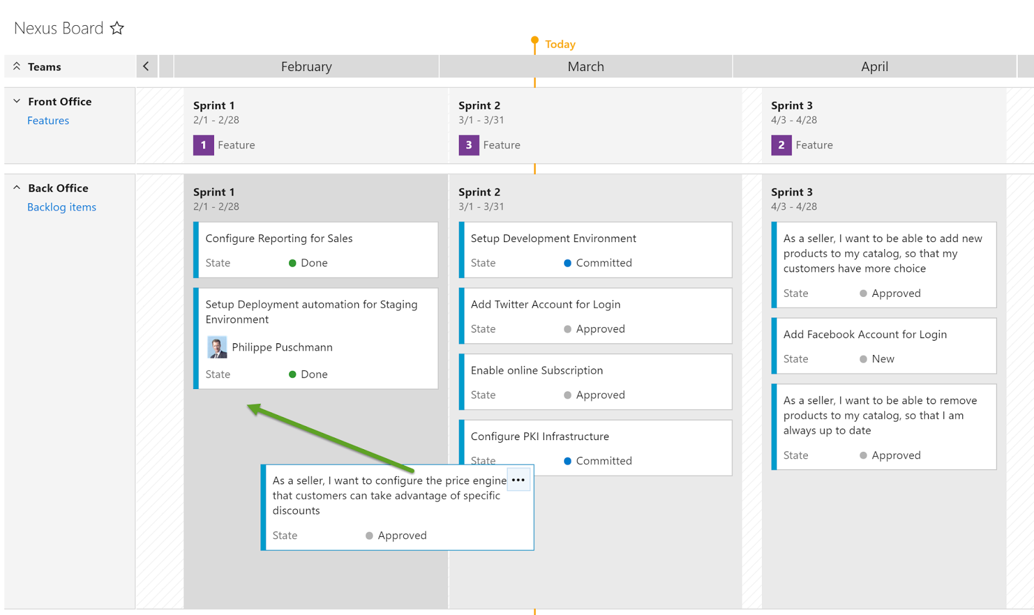Open the Backlog items link under Back Office

click(x=61, y=207)
